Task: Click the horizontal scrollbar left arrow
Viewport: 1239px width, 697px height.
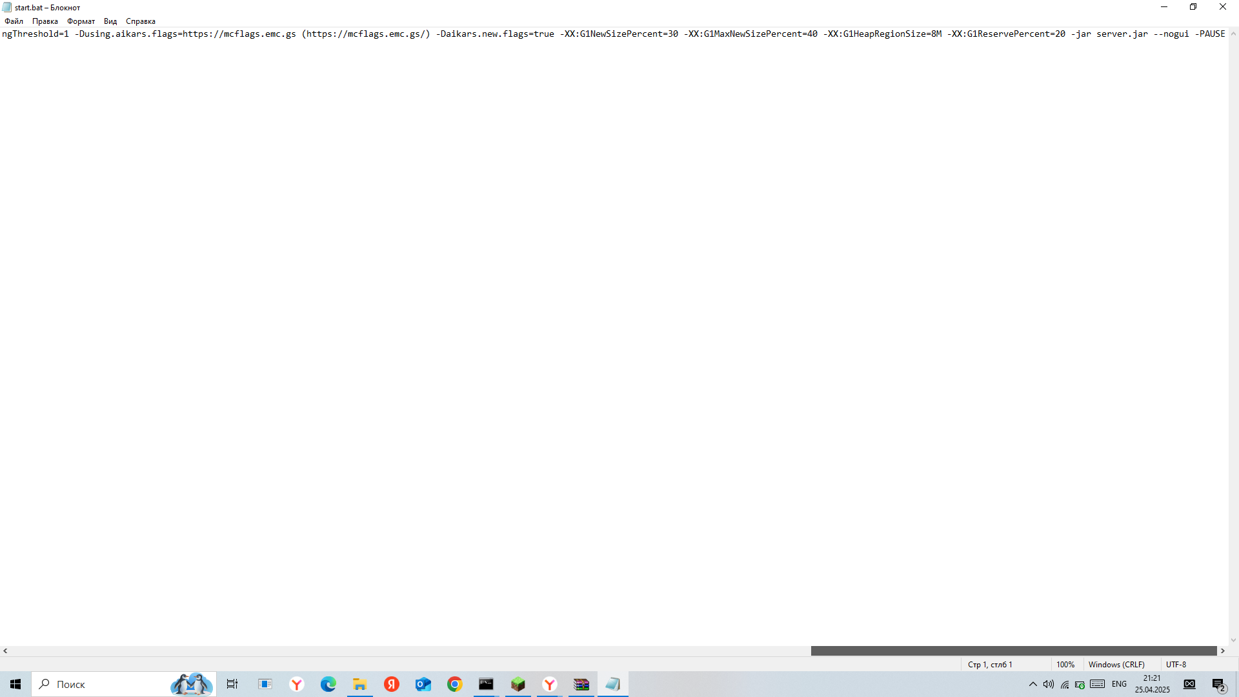Action: pos(5,651)
